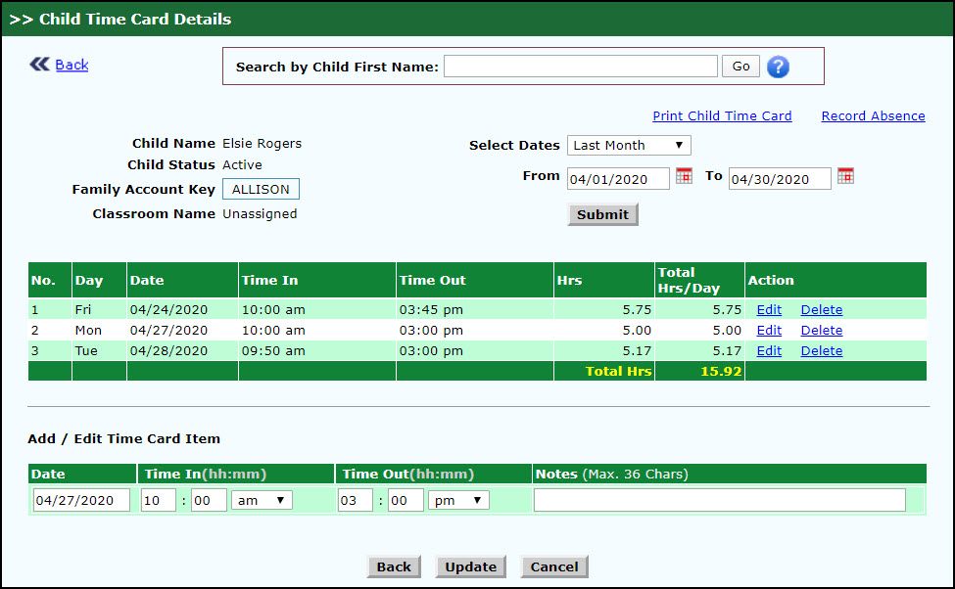The height and width of the screenshot is (589, 955).
Task: Click the double-arrow Back icon
Action: tap(39, 65)
